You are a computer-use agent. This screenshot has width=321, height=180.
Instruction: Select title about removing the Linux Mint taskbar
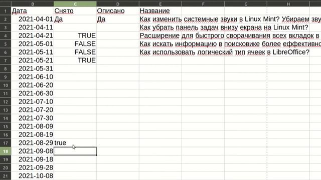point(224,27)
